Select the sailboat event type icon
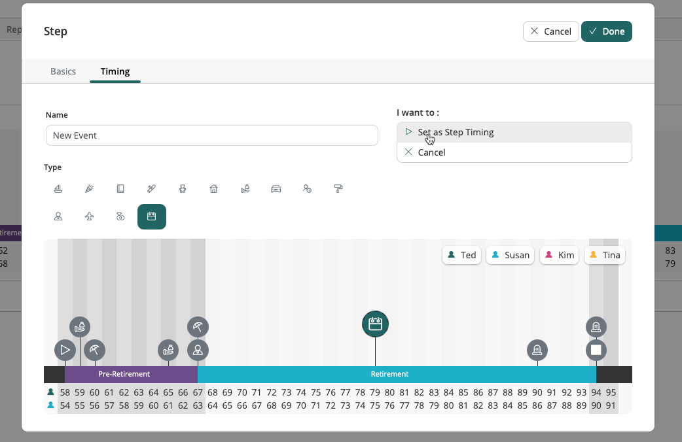This screenshot has width=682, height=442. [58, 189]
